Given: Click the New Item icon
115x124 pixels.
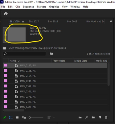Looking at the screenshot, I should tap(100, 117).
